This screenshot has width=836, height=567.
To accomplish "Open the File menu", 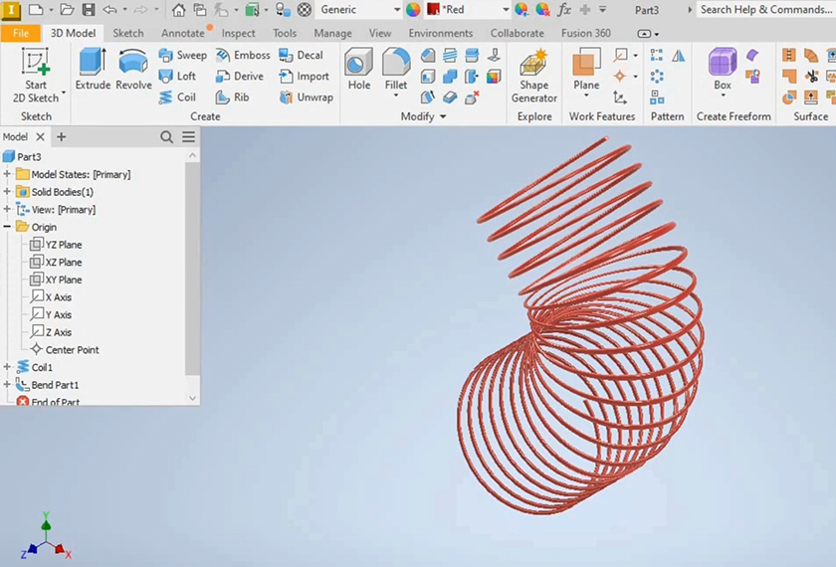I will click(20, 33).
